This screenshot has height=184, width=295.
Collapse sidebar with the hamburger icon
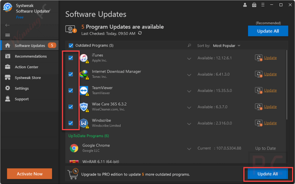tap(7, 35)
